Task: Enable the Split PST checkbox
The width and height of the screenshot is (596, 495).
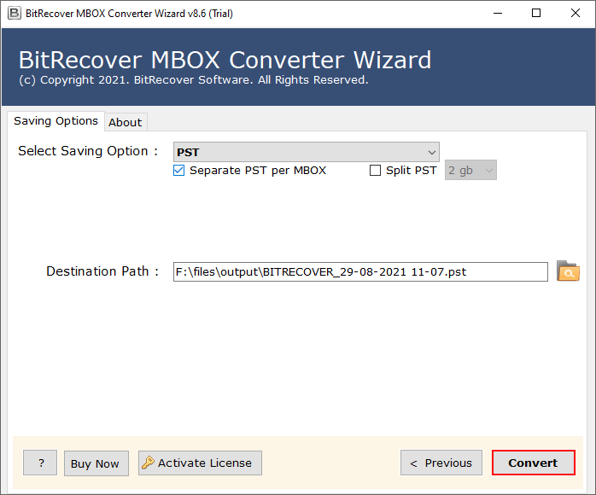Action: [x=375, y=170]
